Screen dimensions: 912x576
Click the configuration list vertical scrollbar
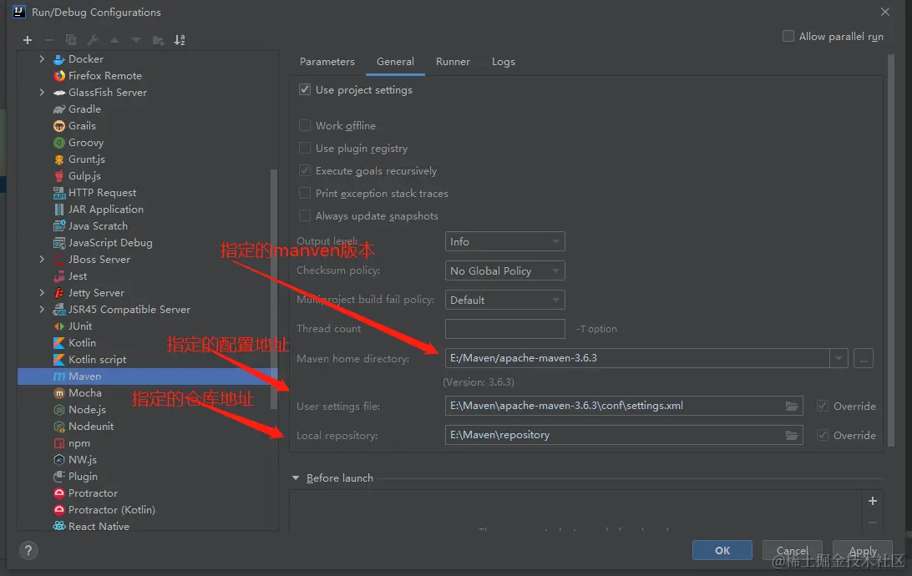(273, 288)
